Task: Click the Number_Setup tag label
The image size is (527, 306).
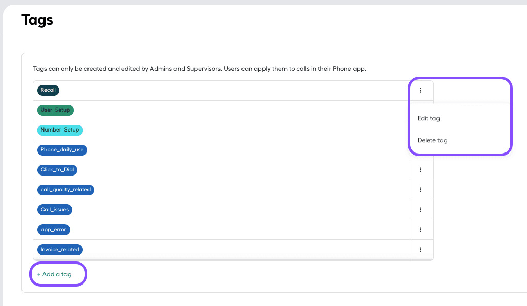Action: (x=60, y=130)
